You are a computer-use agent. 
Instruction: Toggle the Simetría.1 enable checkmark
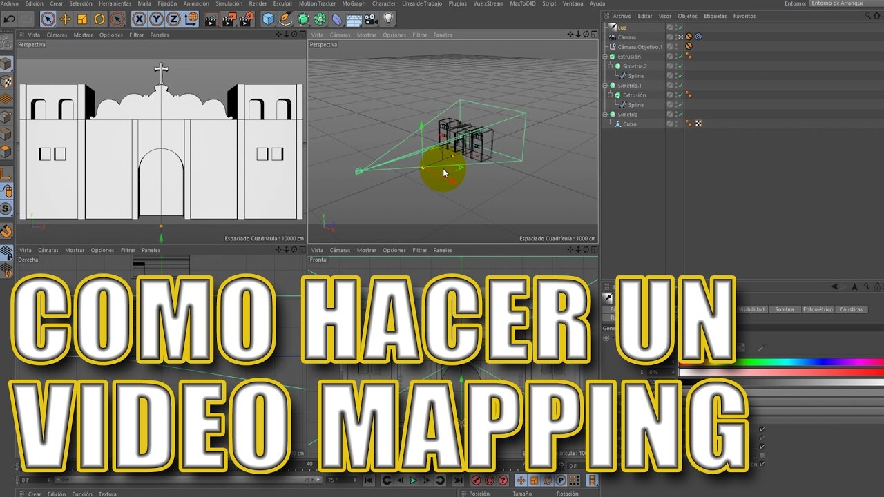[x=680, y=86]
